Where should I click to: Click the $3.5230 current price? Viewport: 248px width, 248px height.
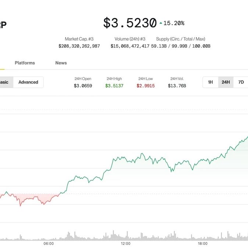point(130,23)
